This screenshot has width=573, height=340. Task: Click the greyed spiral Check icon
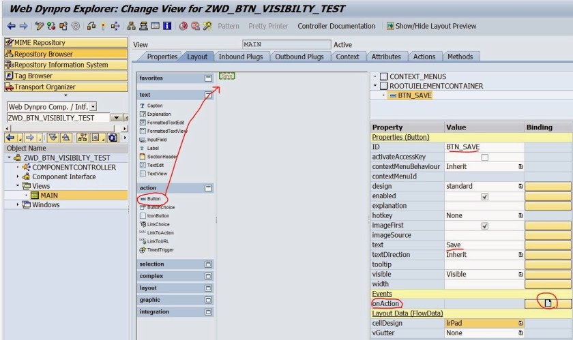pos(75,26)
